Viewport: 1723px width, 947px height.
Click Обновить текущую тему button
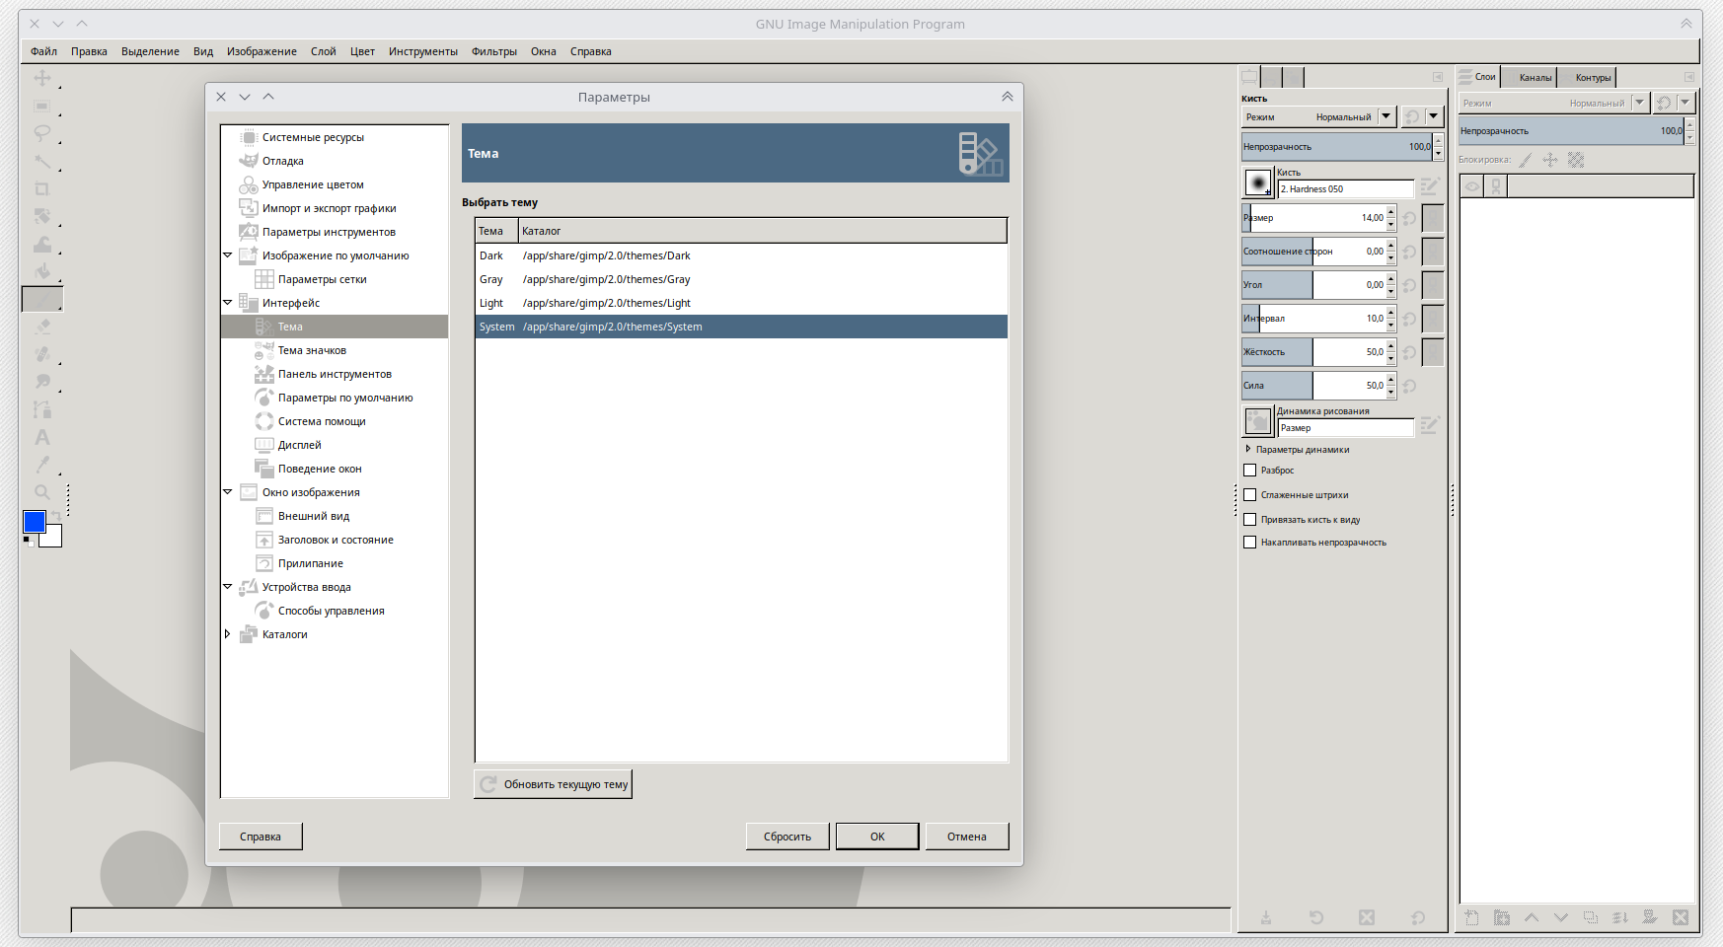[x=553, y=784]
